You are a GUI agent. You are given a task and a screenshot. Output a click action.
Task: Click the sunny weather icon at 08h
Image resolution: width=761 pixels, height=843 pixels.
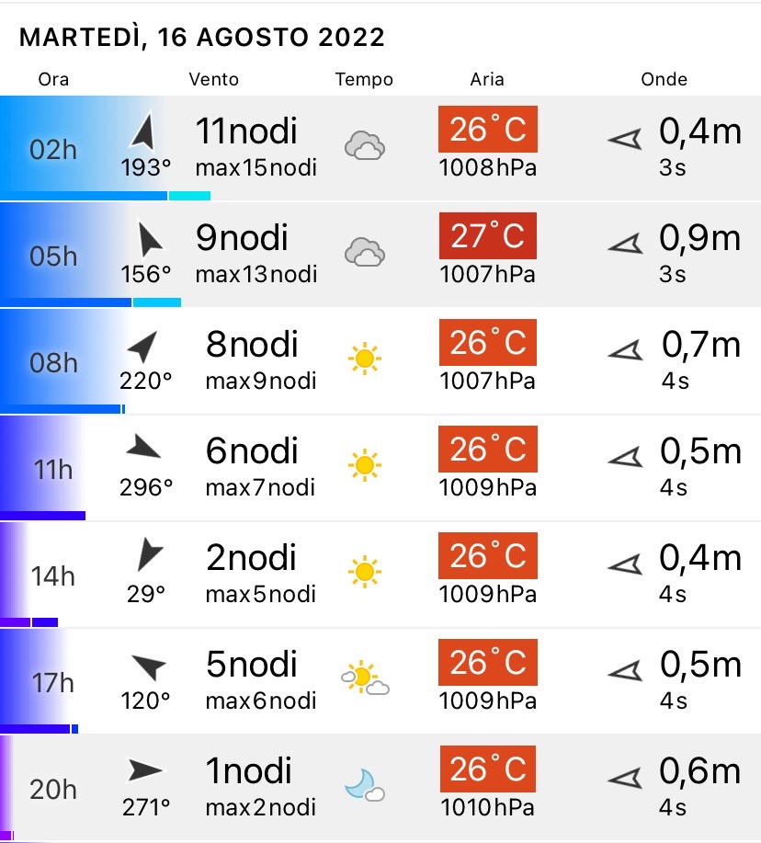(x=365, y=358)
